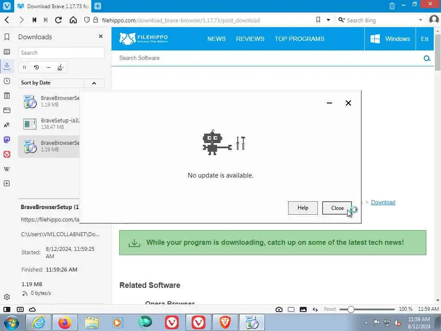Toggle the sort order chevron
The image size is (441, 331).
[x=94, y=83]
